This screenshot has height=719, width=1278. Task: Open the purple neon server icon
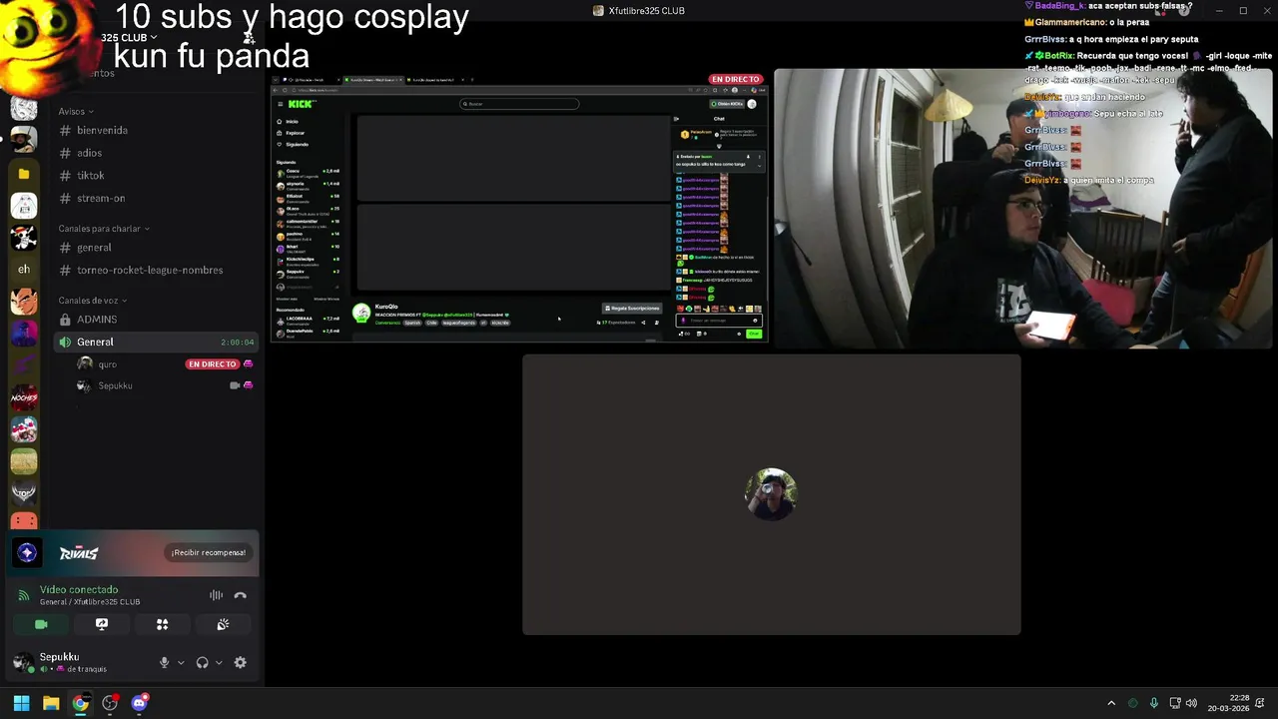(24, 333)
